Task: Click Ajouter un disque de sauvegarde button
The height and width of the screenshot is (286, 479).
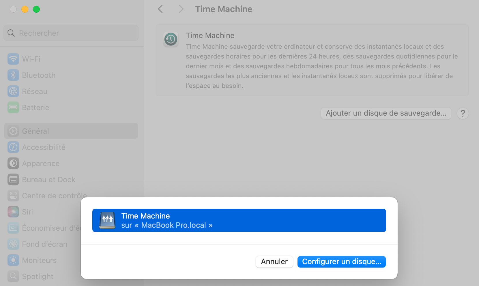Action: (386, 113)
